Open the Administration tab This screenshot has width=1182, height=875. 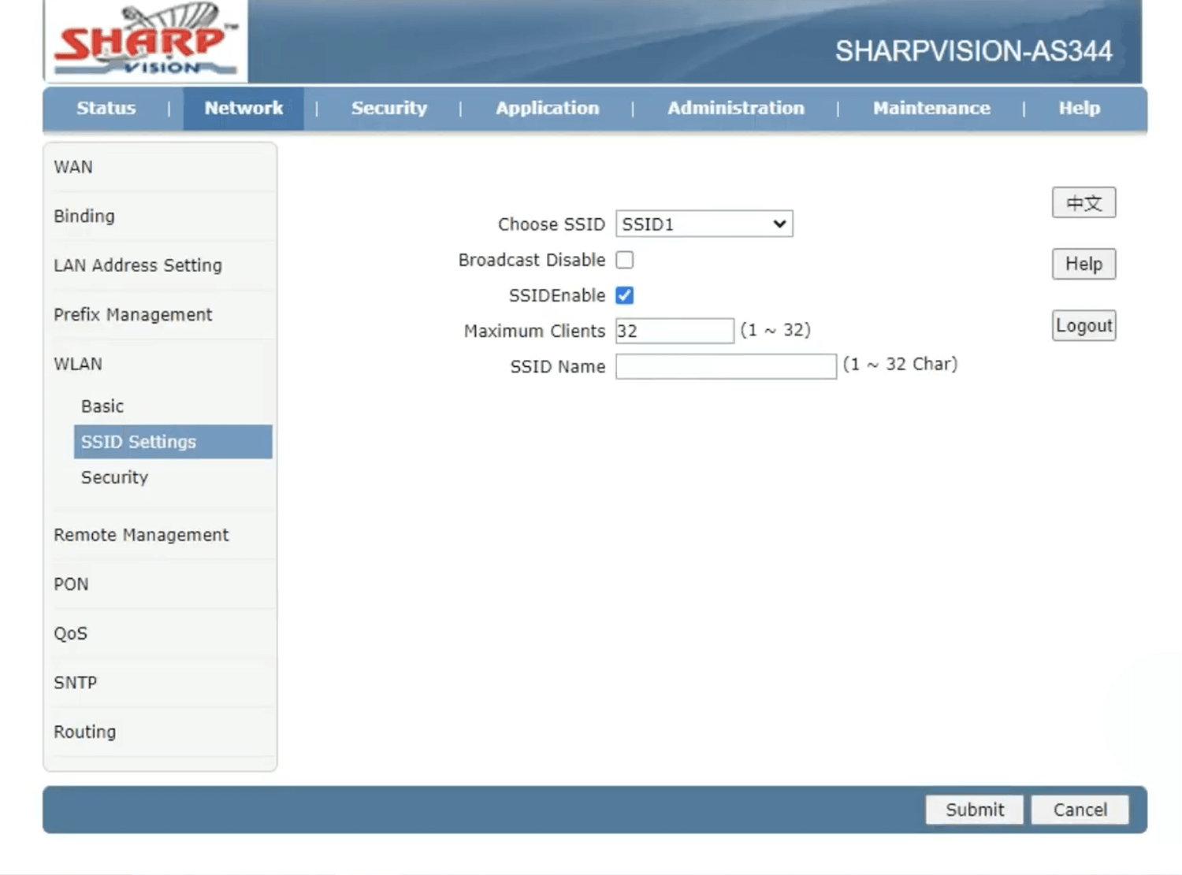[x=735, y=108]
